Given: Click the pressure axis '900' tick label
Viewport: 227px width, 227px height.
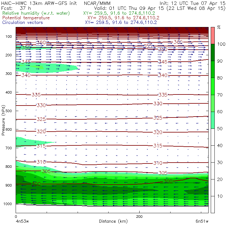Looking at the screenshot, I should (9, 185).
